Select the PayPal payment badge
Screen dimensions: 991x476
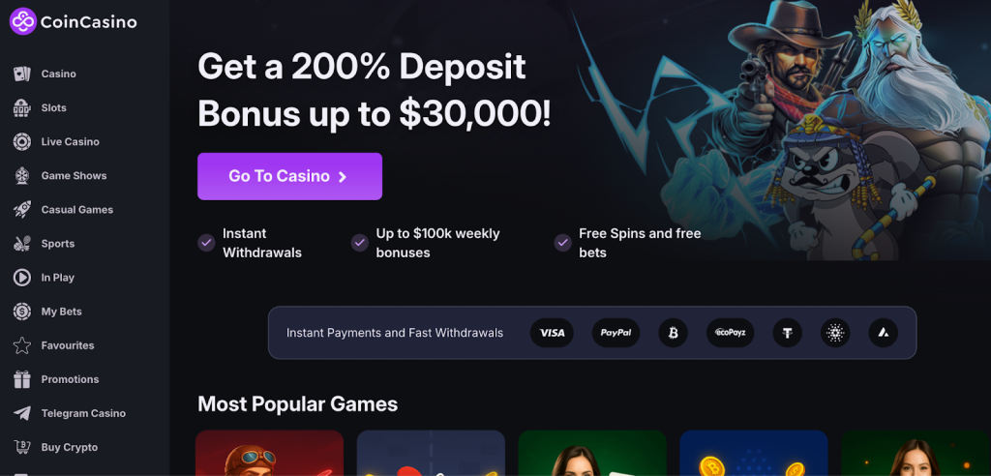coord(616,333)
